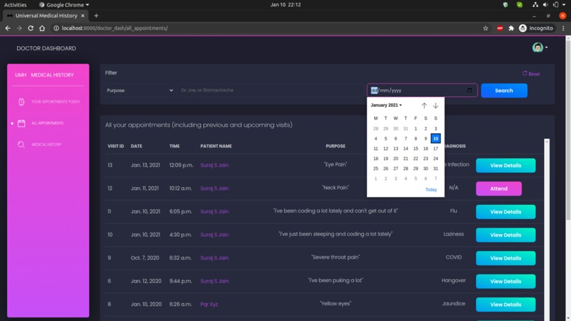Select day 10 highlighted in the calendar
Screen dimensions: 571x321
(x=436, y=138)
